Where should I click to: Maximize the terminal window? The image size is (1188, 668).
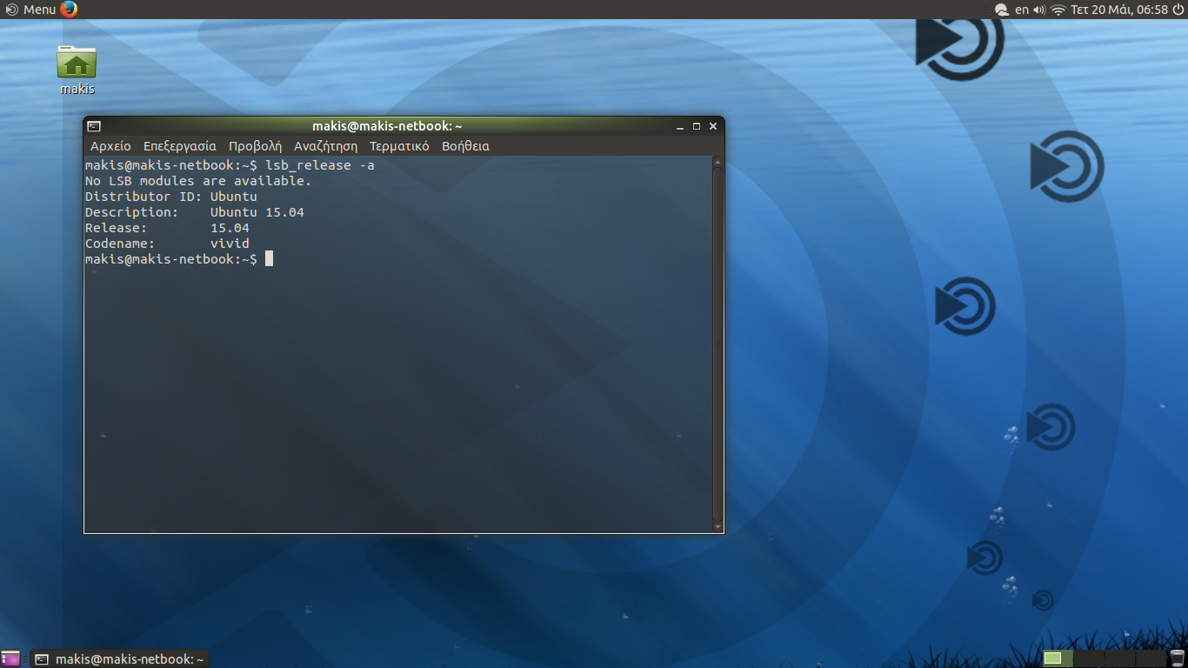[x=697, y=126]
